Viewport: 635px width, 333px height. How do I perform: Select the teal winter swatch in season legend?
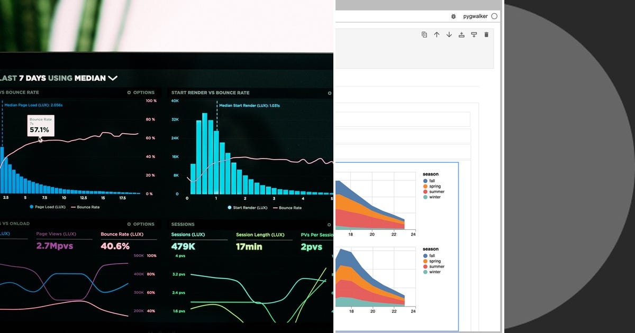tap(425, 197)
